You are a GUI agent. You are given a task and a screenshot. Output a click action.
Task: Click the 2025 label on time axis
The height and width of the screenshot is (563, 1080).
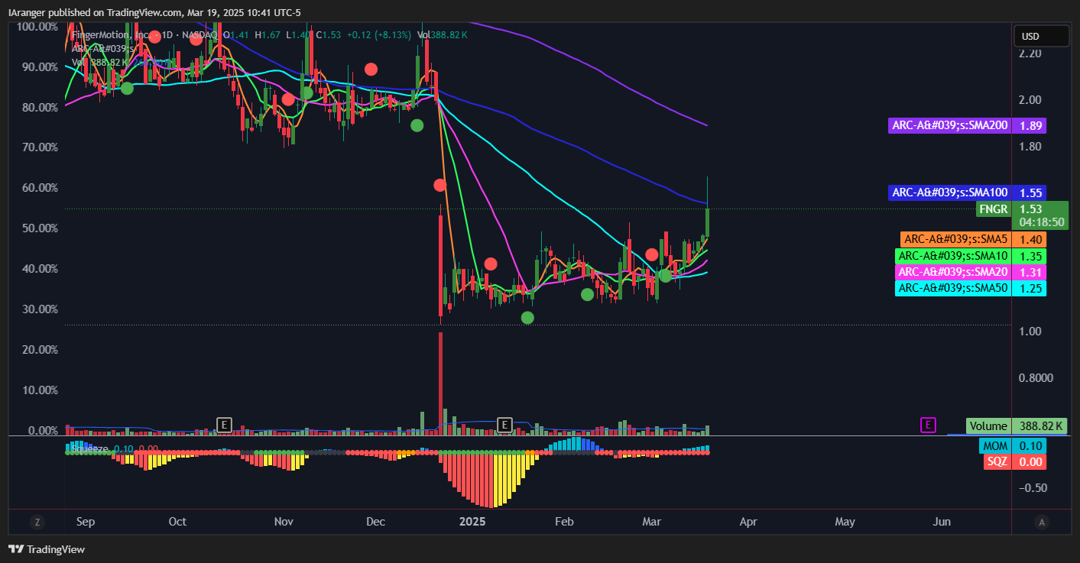click(472, 522)
